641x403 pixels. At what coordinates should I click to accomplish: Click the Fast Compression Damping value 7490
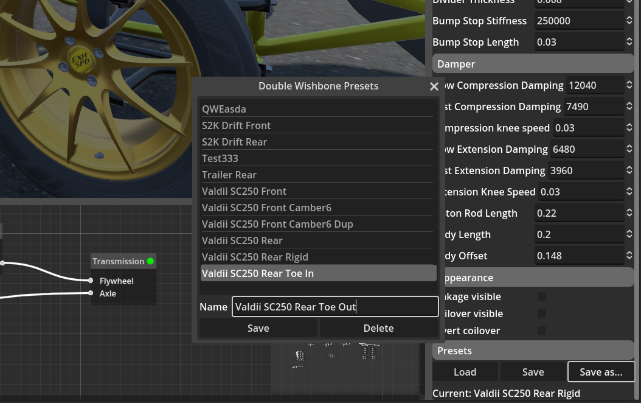(x=594, y=107)
